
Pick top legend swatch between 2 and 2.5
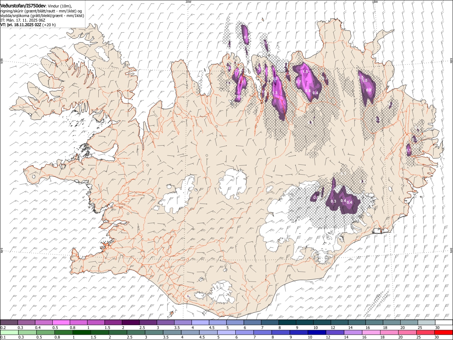[x=131, y=322]
